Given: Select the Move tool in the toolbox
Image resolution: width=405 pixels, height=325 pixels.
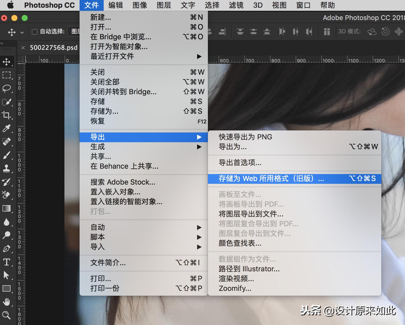Looking at the screenshot, I should [x=6, y=62].
